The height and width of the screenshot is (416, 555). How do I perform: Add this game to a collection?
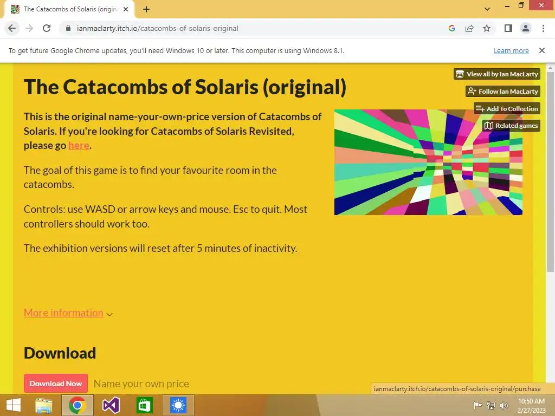(507, 108)
